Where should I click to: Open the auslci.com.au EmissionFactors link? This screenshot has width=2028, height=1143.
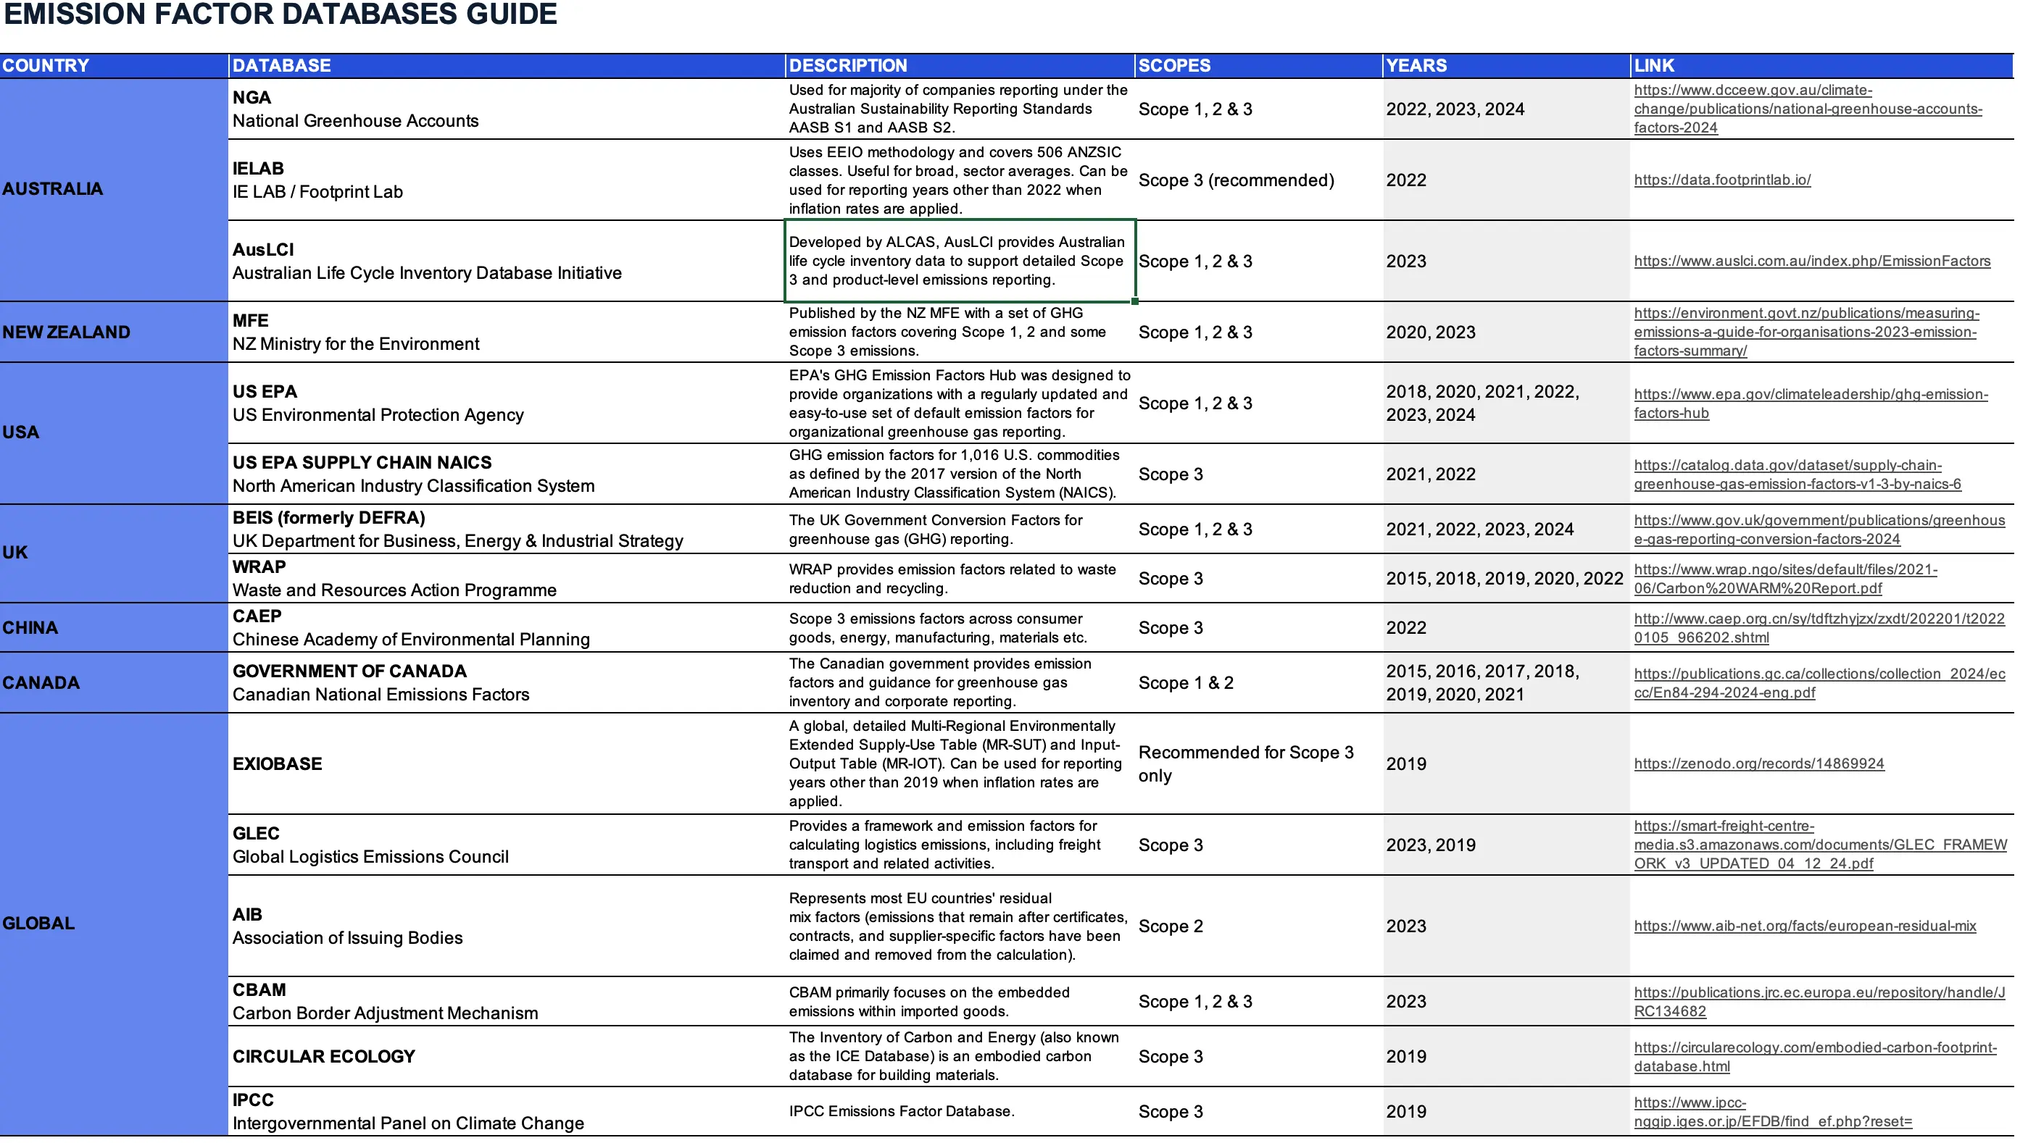click(1812, 261)
